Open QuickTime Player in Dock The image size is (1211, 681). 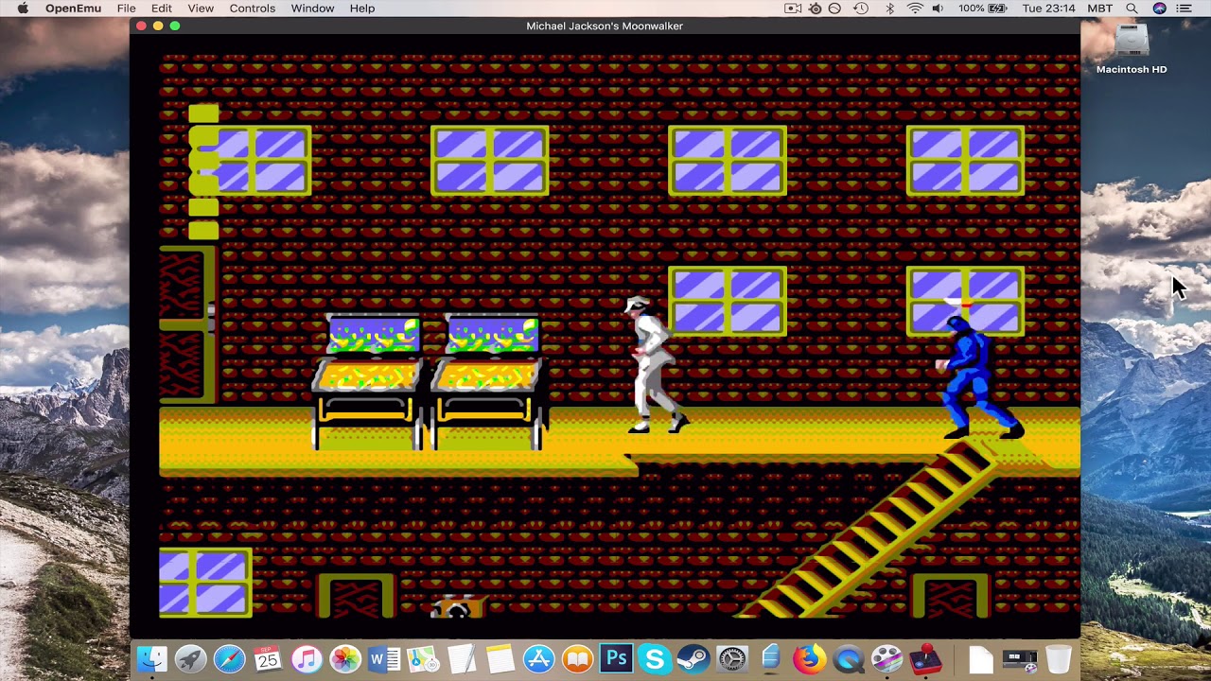848,659
